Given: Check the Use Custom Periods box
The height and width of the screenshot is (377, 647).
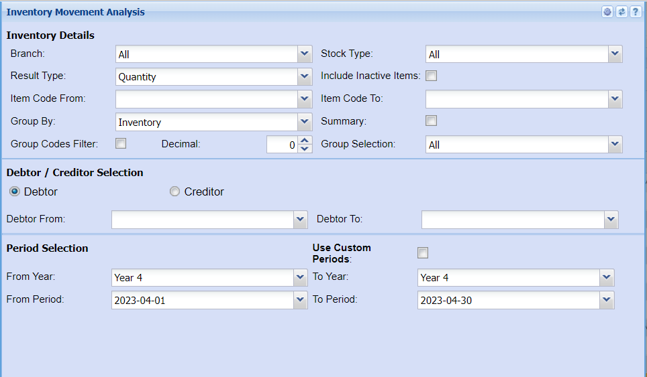Looking at the screenshot, I should pos(423,252).
